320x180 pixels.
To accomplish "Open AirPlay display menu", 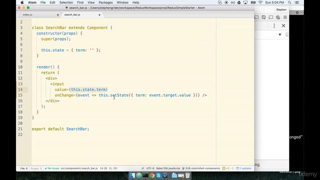I will (245, 2).
